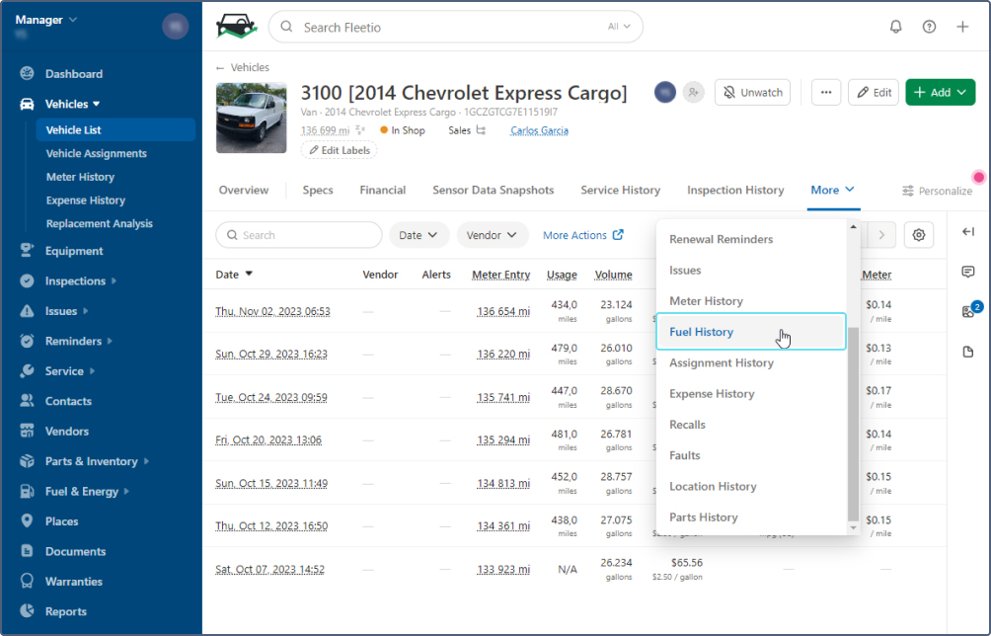Click the help question mark icon

click(x=929, y=27)
